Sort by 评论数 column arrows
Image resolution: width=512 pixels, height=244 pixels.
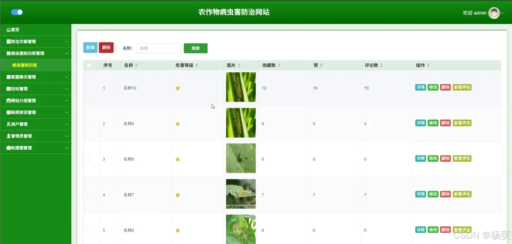pyautogui.click(x=382, y=65)
